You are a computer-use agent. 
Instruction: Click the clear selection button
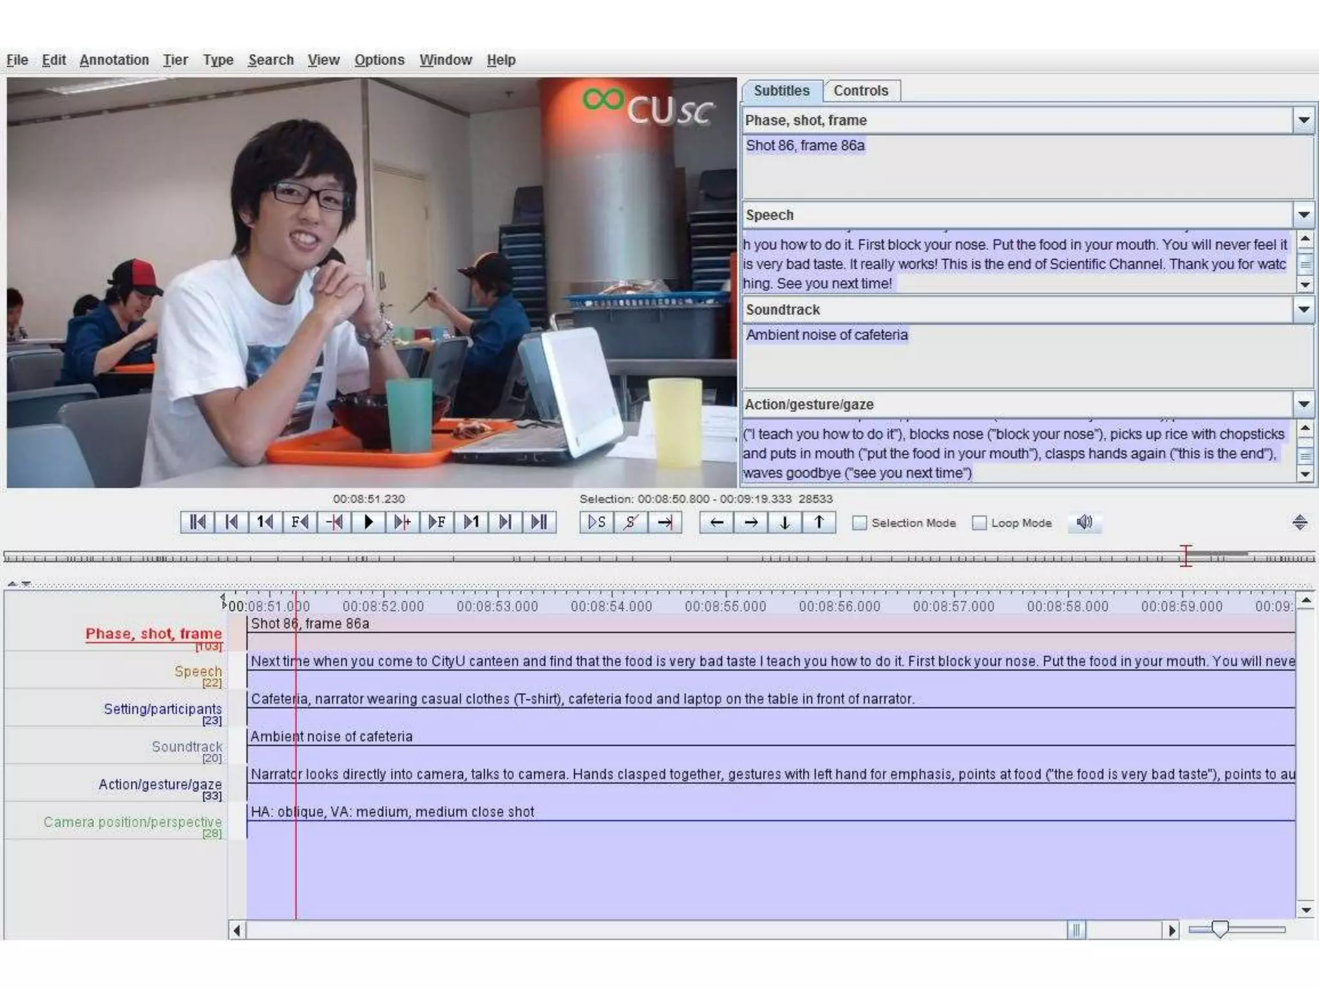631,522
